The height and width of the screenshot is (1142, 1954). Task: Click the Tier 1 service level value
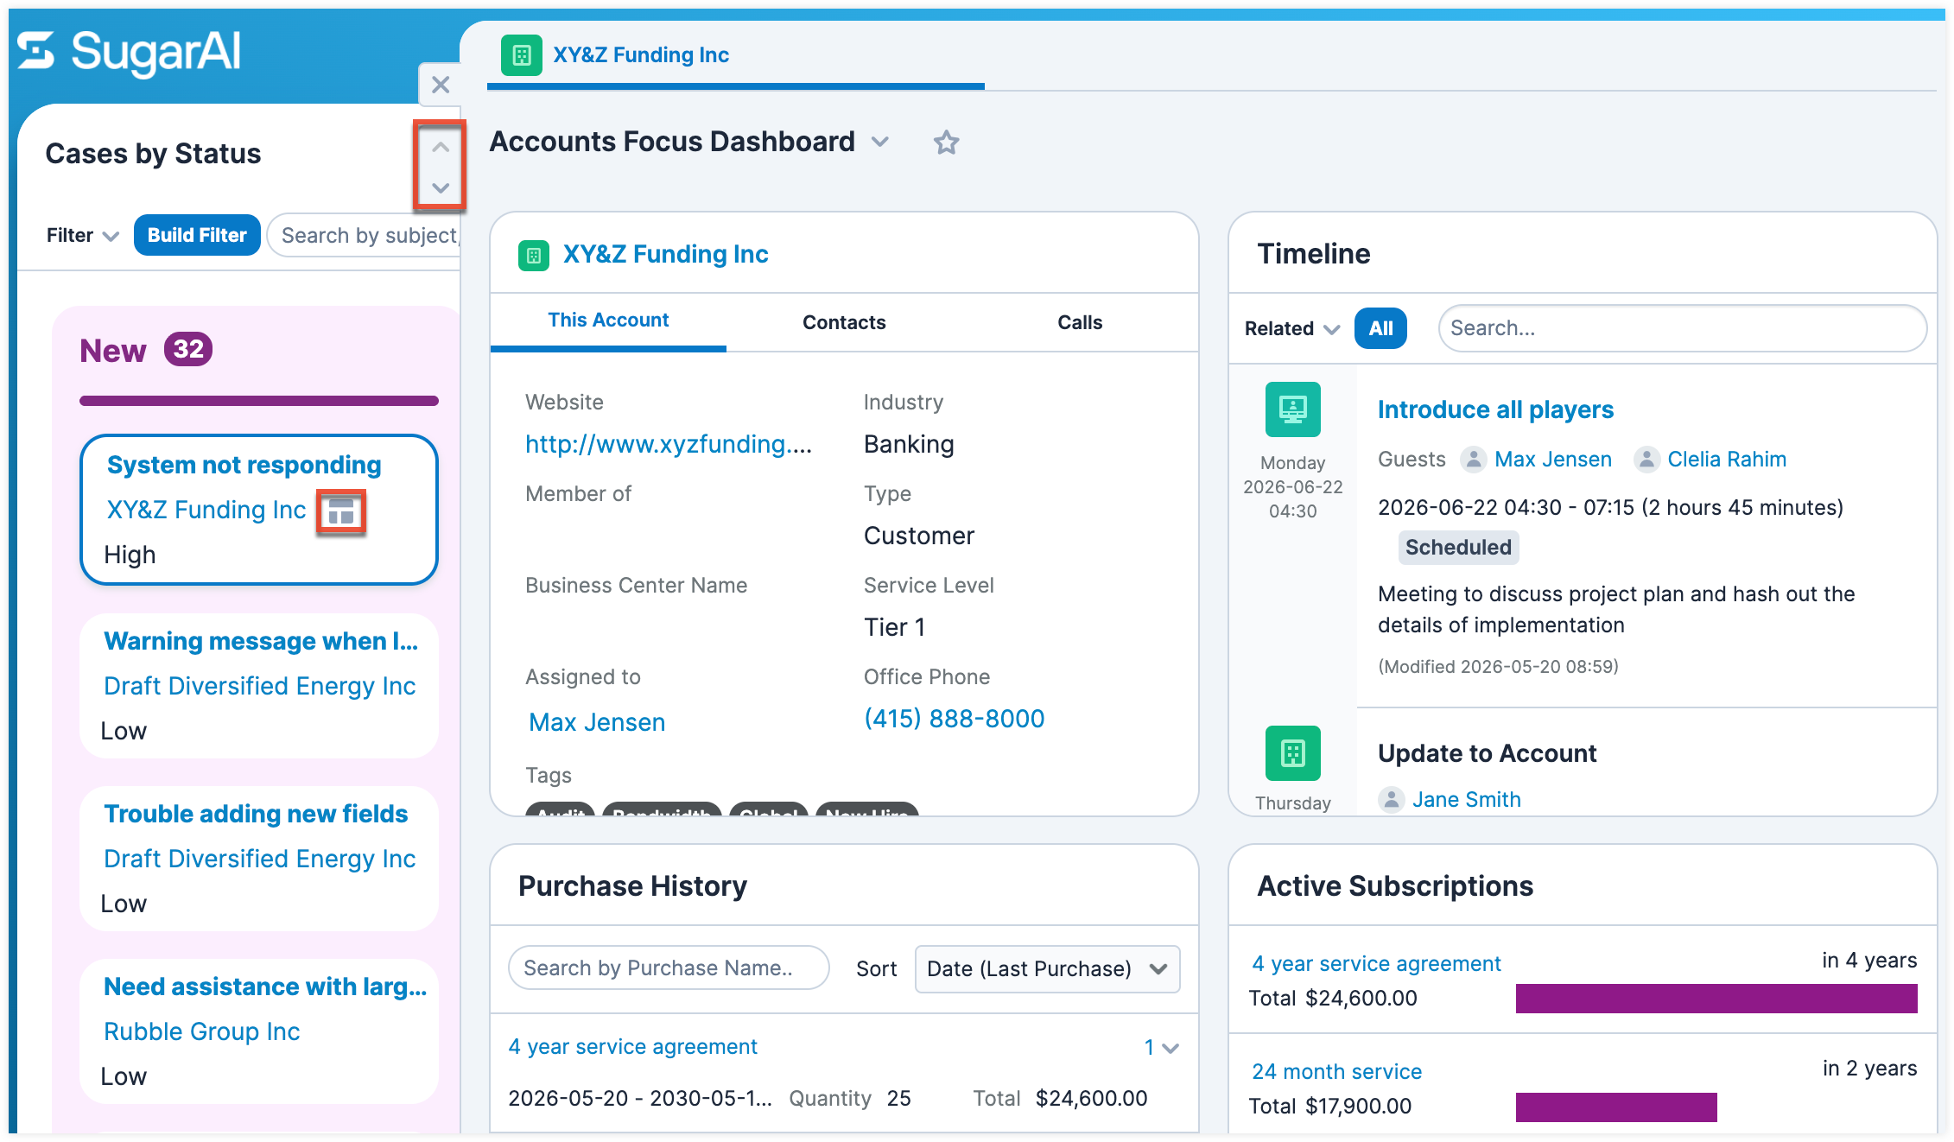[895, 627]
